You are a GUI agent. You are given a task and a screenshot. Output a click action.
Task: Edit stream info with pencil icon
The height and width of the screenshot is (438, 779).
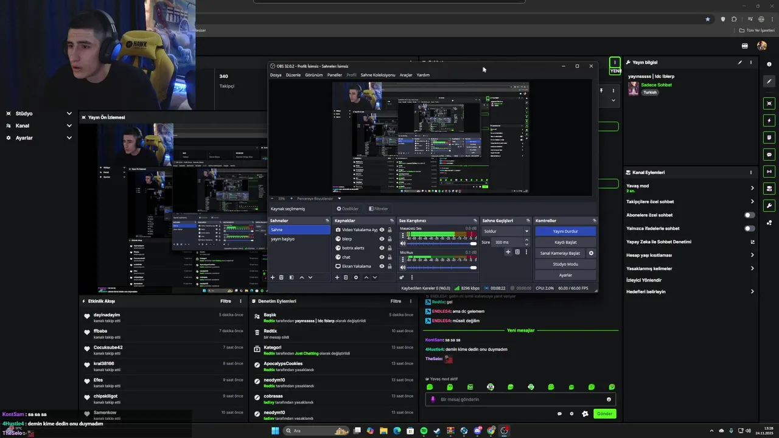click(740, 62)
